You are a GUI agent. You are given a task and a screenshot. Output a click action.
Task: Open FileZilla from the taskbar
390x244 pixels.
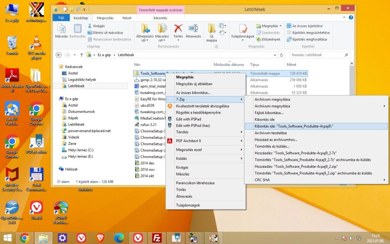tap(157, 238)
